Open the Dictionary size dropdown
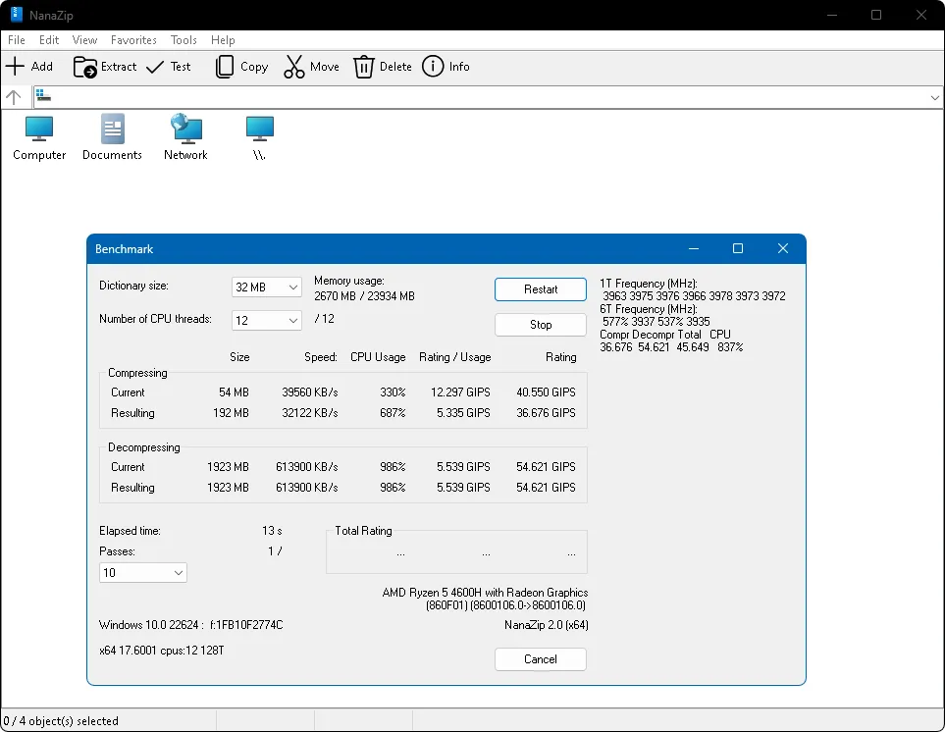 [x=267, y=287]
